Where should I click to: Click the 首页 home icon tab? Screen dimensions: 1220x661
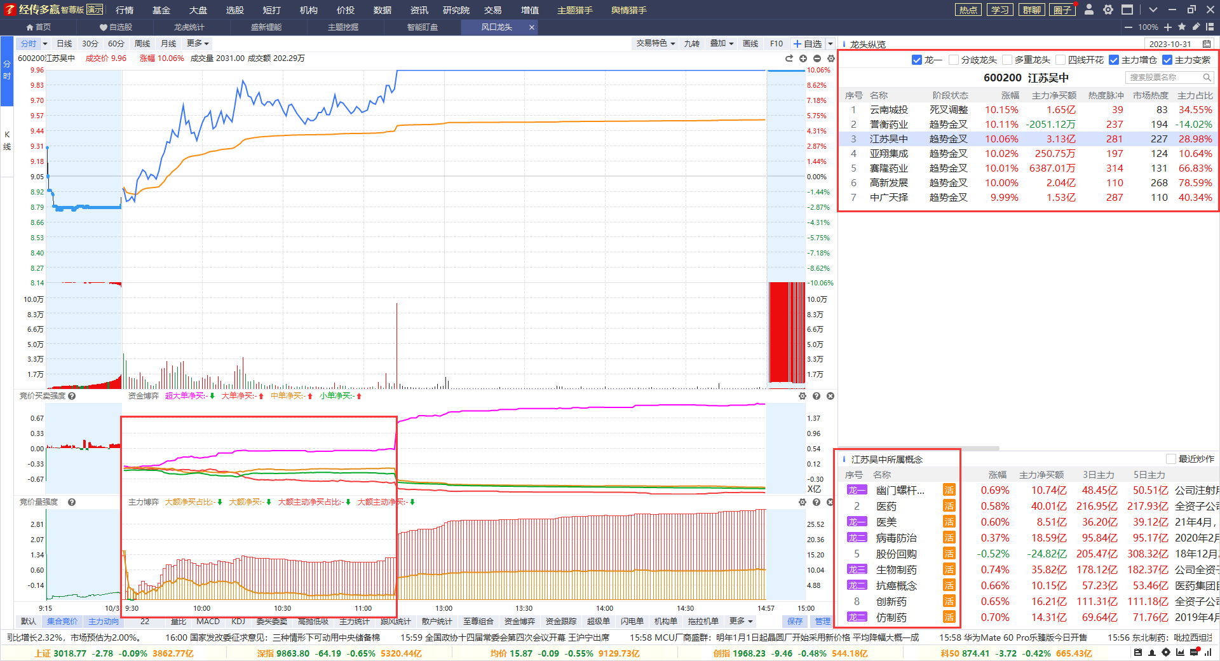(x=38, y=27)
